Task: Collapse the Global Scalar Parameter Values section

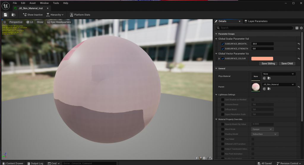Action: pyautogui.click(x=216, y=39)
